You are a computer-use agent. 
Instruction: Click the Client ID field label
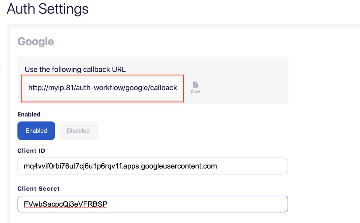point(31,151)
